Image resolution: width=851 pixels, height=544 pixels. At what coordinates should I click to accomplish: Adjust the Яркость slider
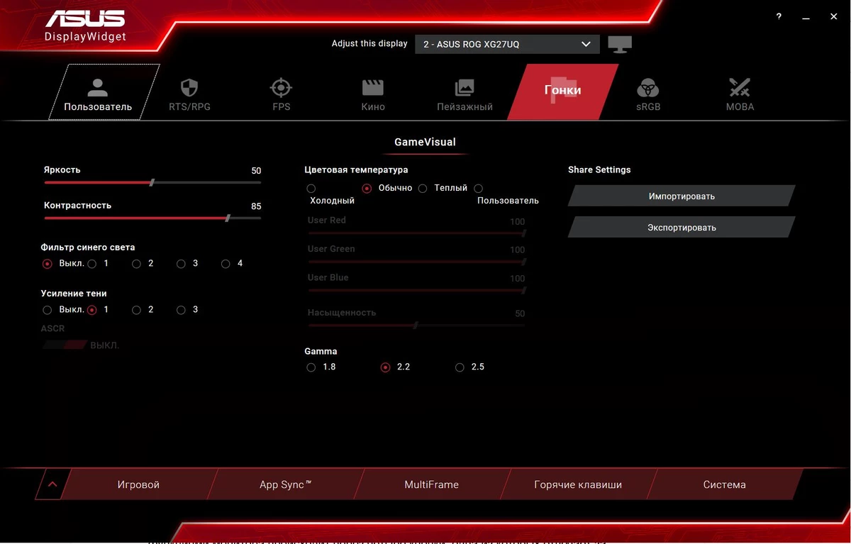[152, 182]
